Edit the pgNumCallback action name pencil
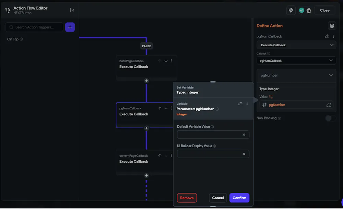The width and height of the screenshot is (343, 209). [327, 36]
